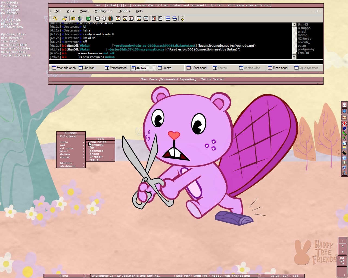The image size is (348, 278).
Task: Click the speaker volume tray icon
Action: (x=344, y=143)
